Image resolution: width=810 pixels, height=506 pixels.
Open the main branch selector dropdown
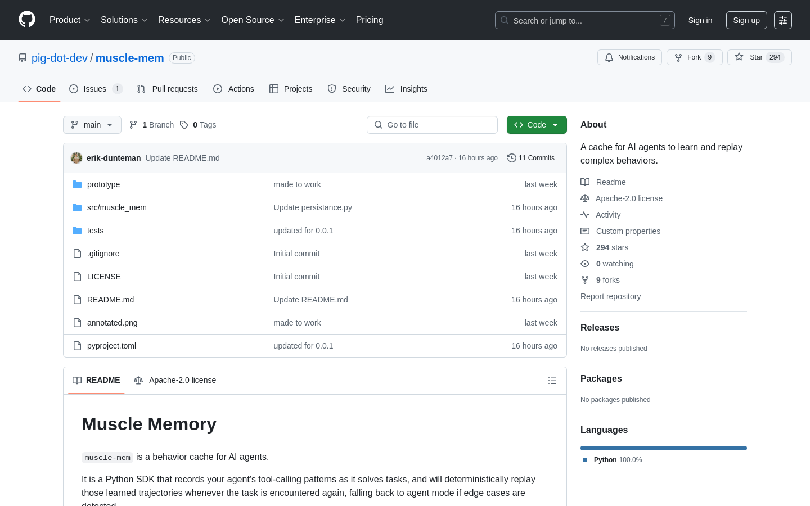coord(92,125)
